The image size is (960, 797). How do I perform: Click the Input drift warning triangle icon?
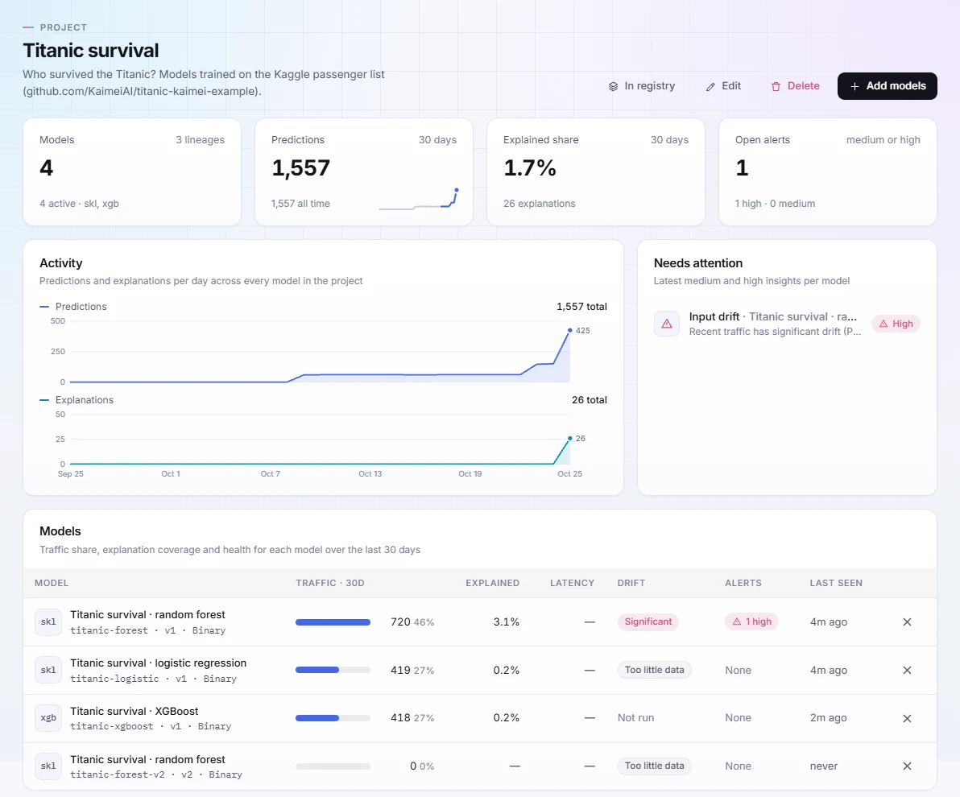click(667, 324)
